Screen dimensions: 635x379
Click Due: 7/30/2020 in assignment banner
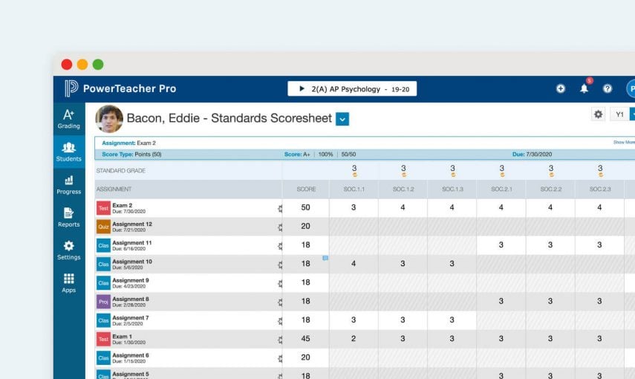[532, 155]
